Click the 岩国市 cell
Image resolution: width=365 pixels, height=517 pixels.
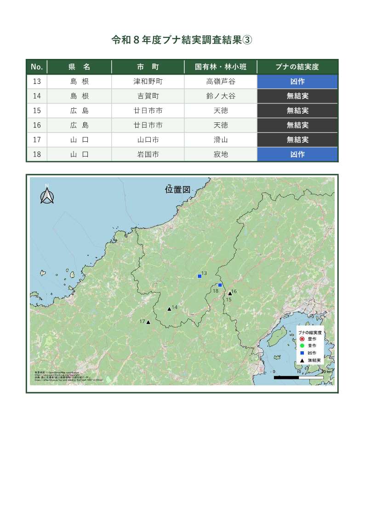click(148, 154)
